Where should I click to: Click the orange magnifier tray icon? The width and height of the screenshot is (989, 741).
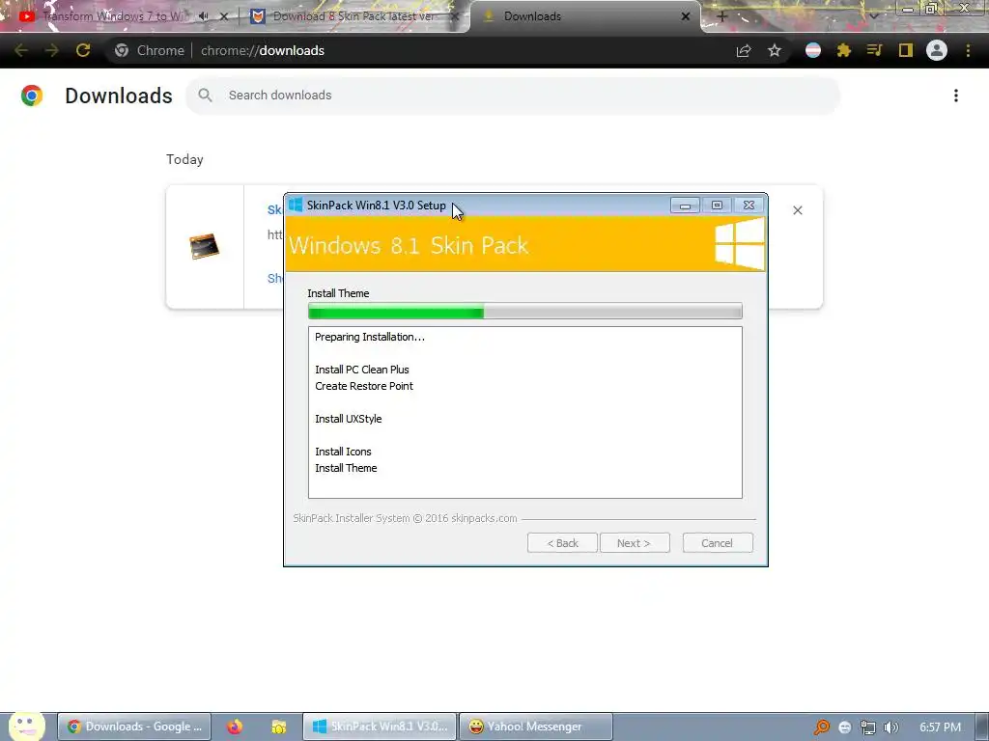click(821, 727)
